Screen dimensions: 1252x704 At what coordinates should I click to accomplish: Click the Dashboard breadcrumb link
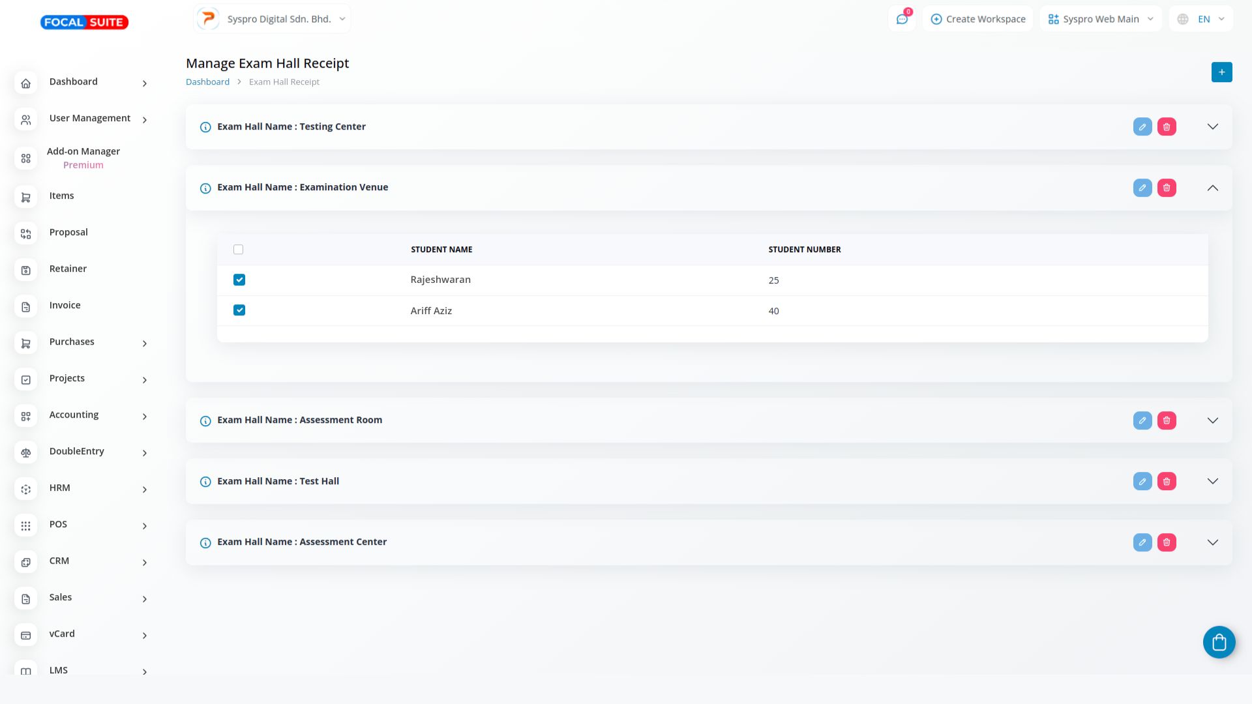point(207,82)
